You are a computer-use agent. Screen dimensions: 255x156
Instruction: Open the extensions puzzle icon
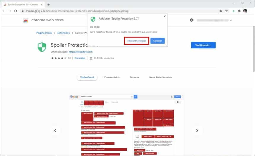[239, 11]
